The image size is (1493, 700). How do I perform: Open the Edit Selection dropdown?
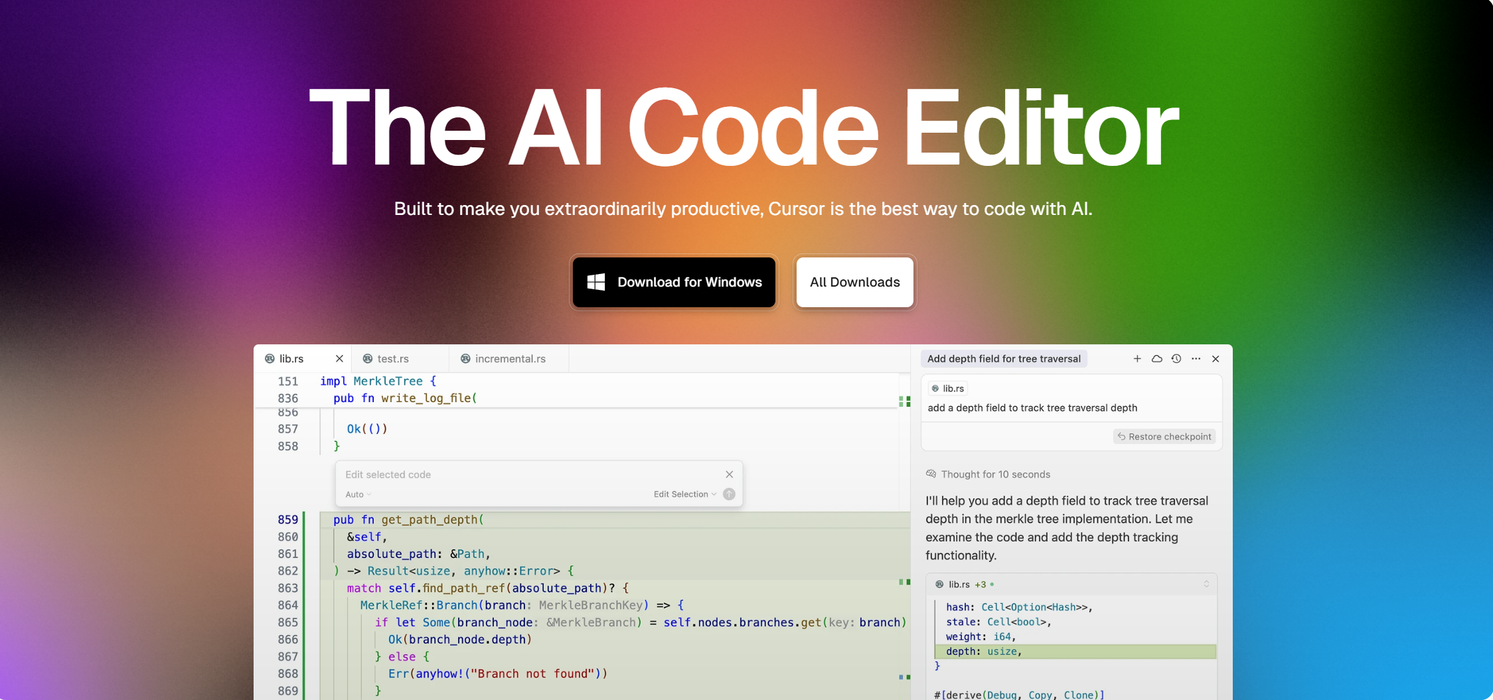point(684,494)
